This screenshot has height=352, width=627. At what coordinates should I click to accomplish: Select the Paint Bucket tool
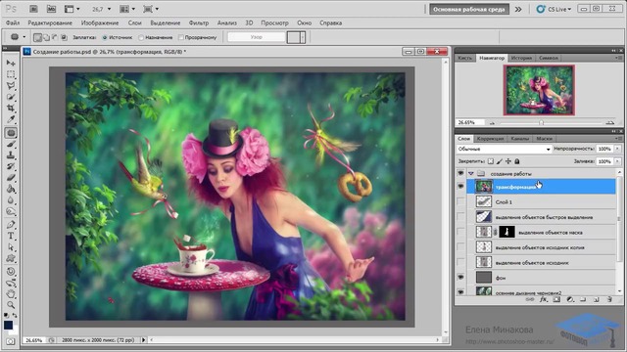(11, 189)
